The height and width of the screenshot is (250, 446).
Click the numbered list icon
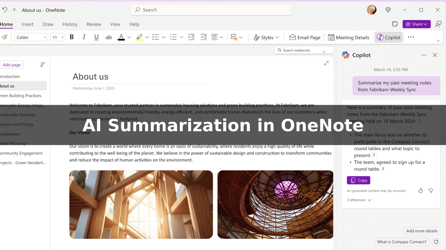pos(174,37)
